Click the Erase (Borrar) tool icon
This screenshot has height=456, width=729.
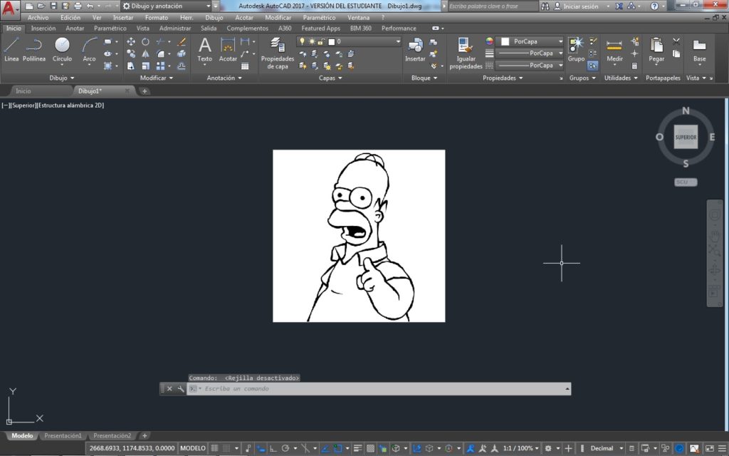(182, 41)
